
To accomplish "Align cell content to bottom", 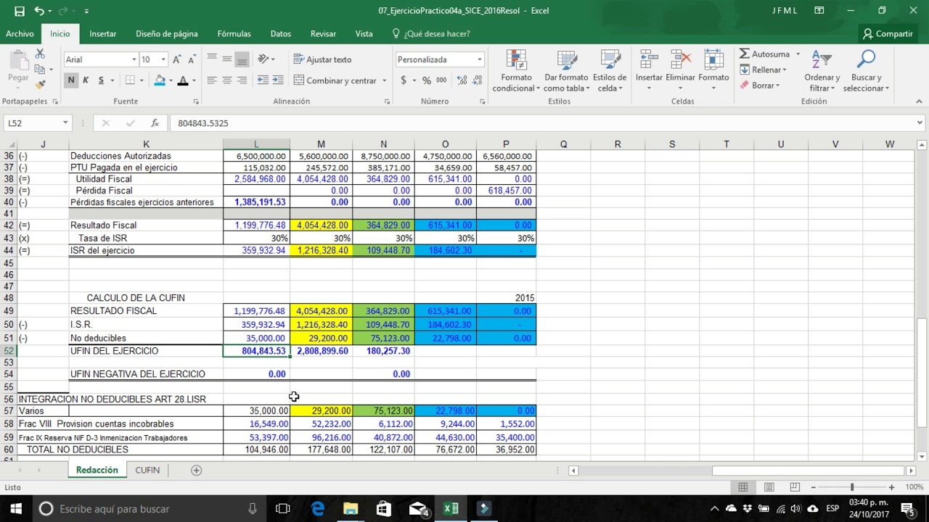I will [x=242, y=59].
